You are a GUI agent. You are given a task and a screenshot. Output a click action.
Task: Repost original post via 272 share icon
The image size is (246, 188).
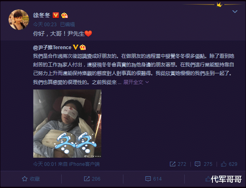178,164
